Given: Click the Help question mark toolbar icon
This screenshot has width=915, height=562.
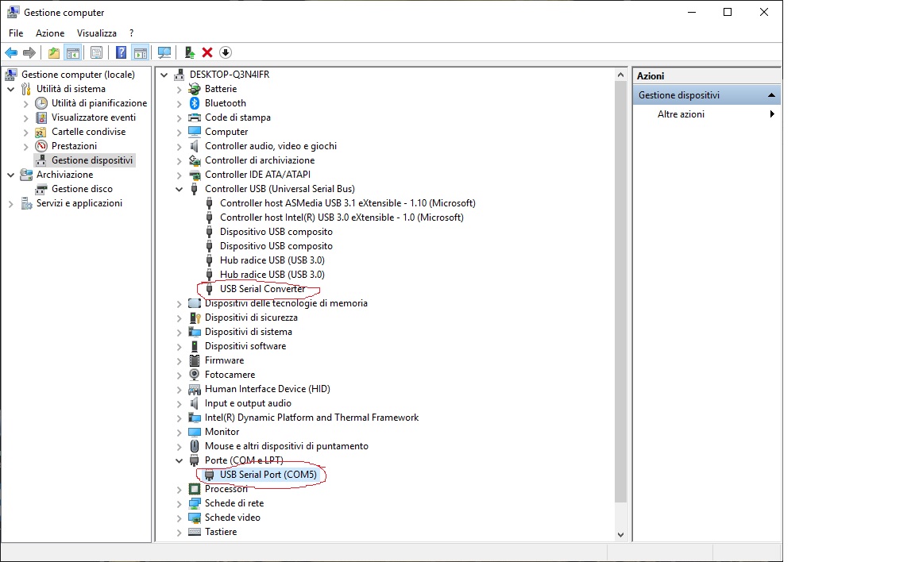Looking at the screenshot, I should (121, 52).
